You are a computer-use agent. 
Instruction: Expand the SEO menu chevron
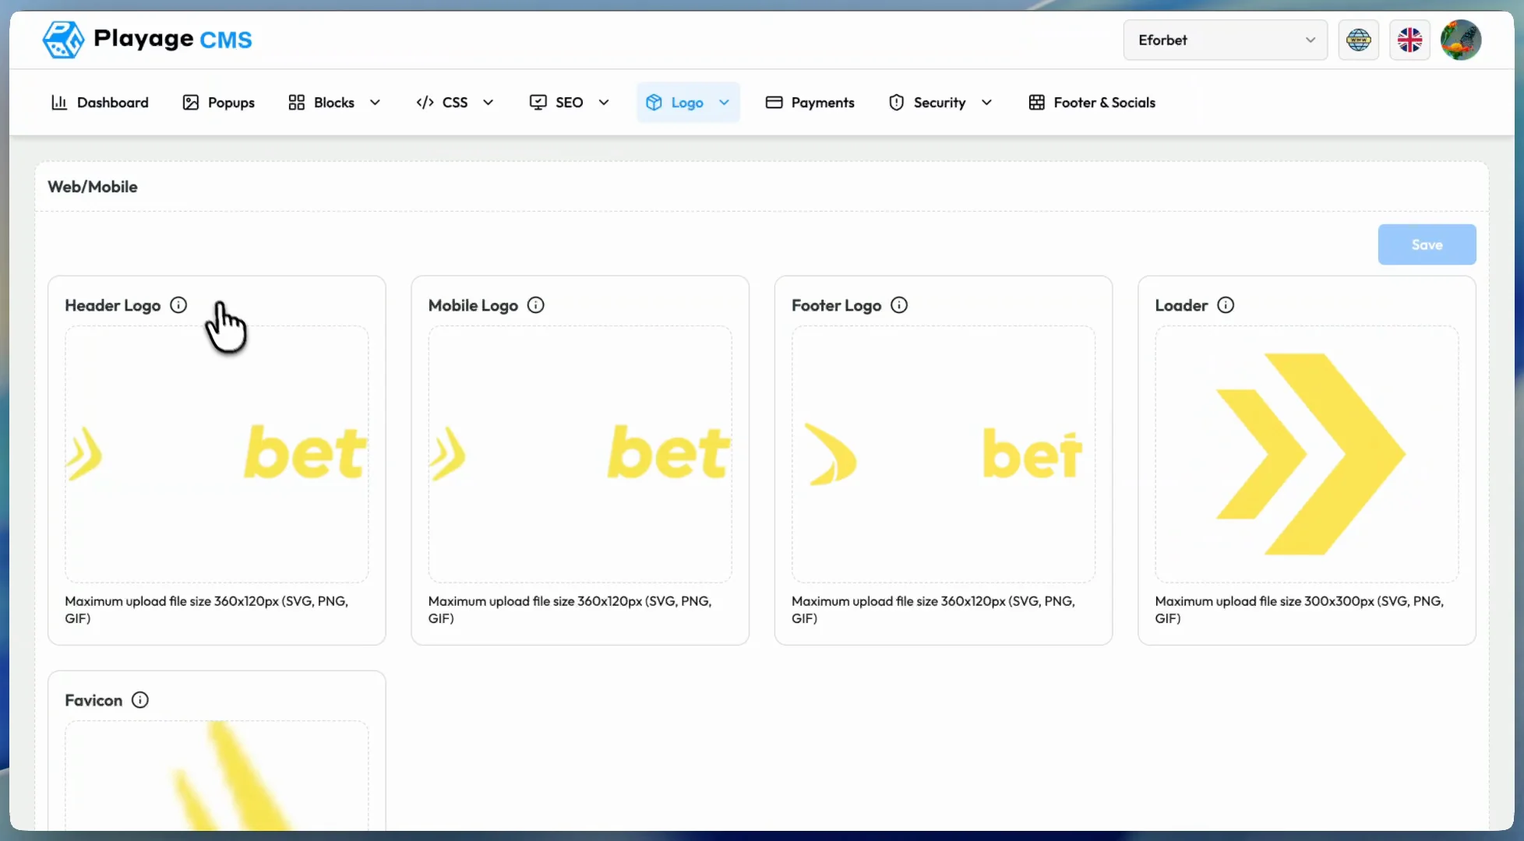click(x=604, y=103)
